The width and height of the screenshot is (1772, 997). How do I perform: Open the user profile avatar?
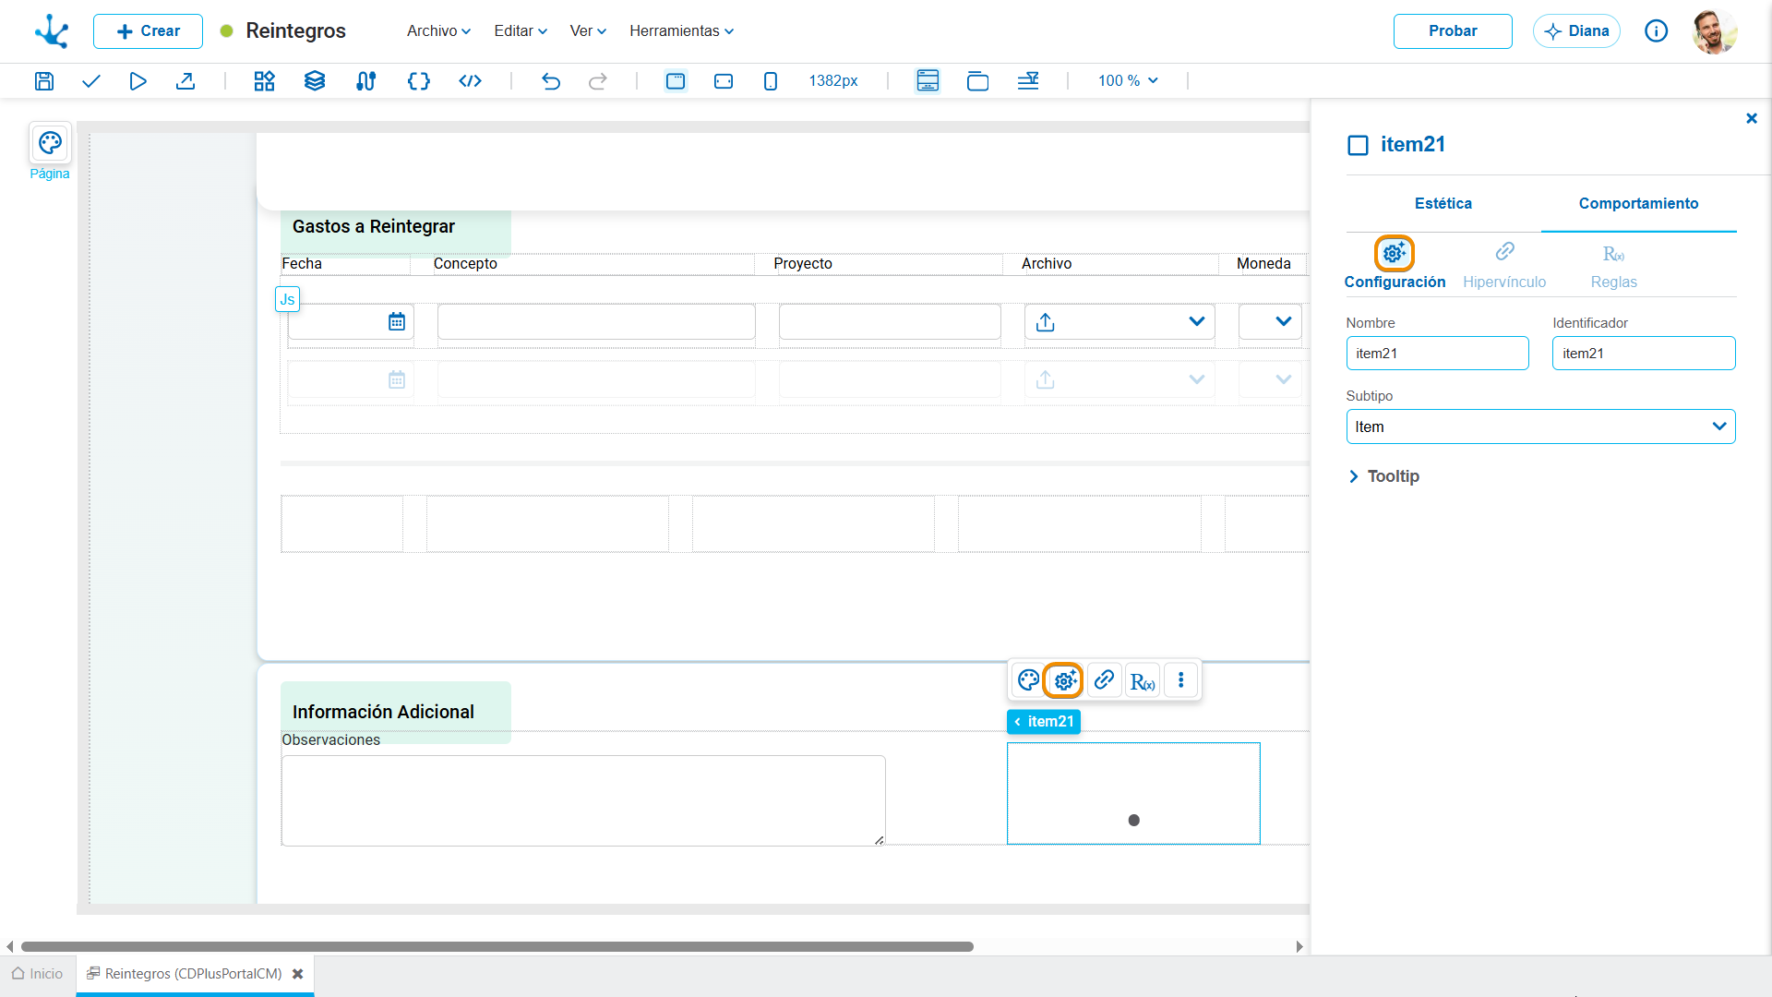1715,31
